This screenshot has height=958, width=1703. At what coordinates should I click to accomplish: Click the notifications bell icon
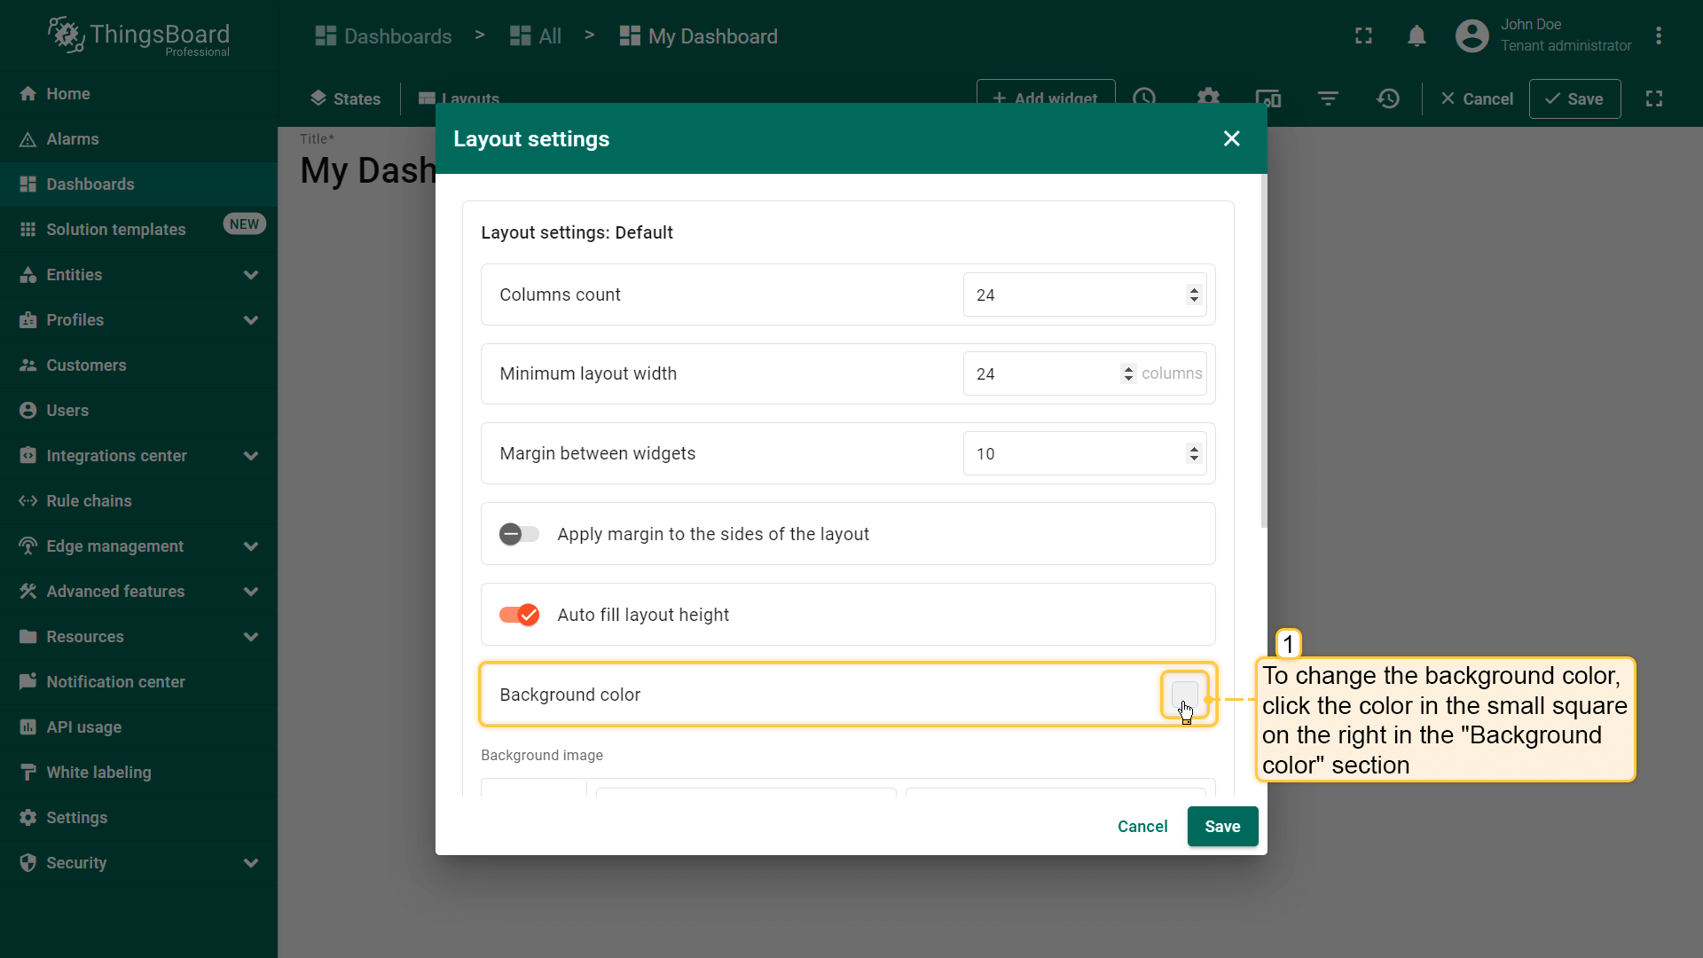(x=1417, y=36)
